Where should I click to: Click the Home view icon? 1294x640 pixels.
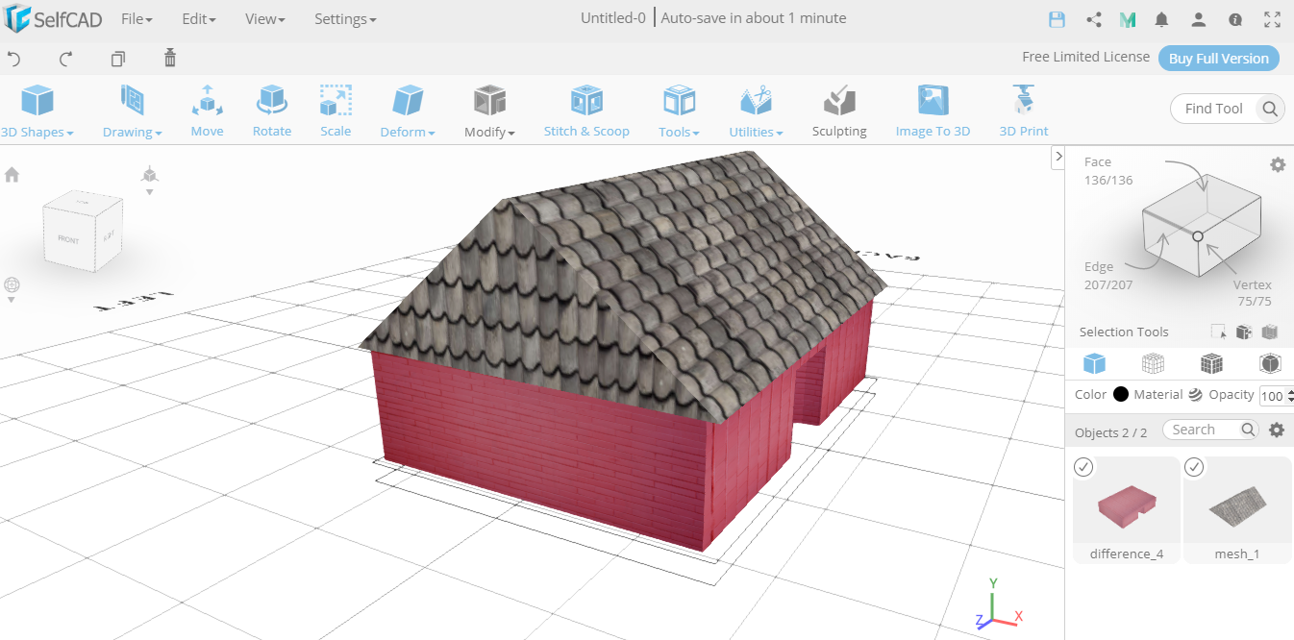[x=12, y=175]
